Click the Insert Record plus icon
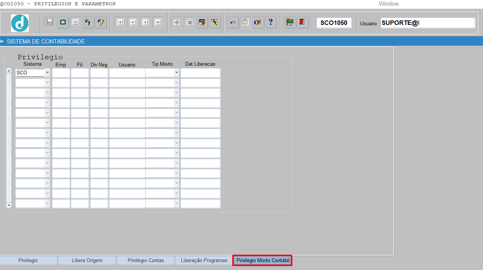The width and height of the screenshot is (483, 270). click(176, 22)
